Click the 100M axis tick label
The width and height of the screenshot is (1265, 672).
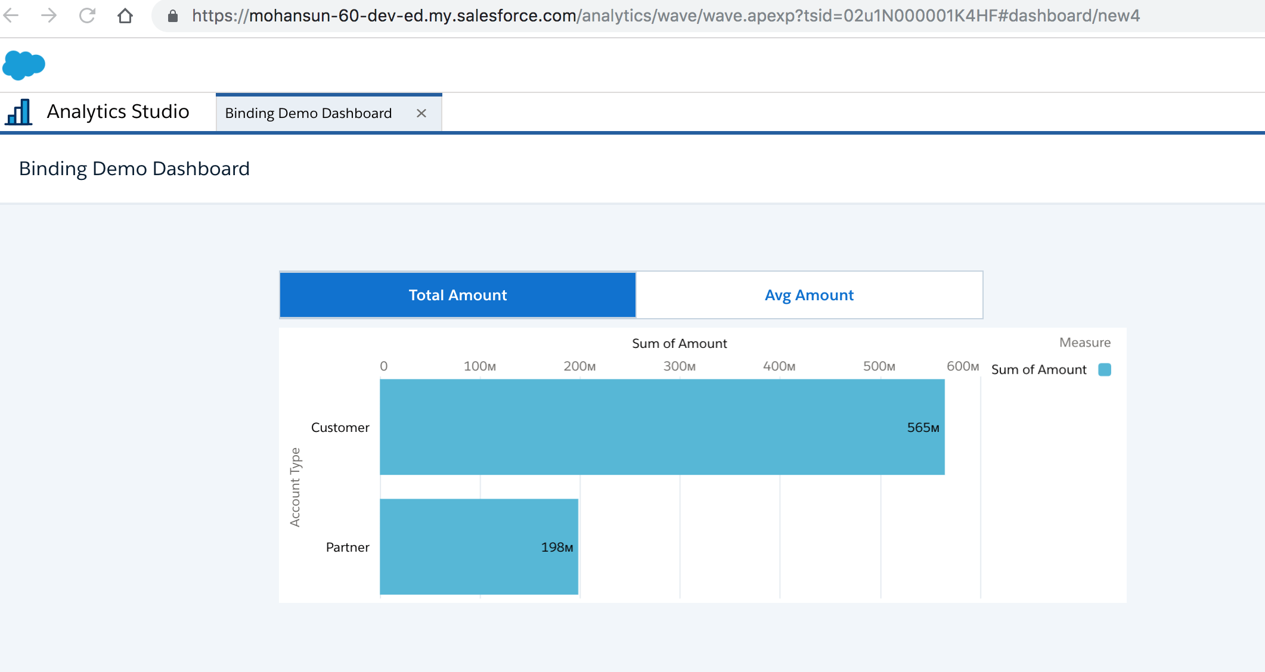point(480,366)
